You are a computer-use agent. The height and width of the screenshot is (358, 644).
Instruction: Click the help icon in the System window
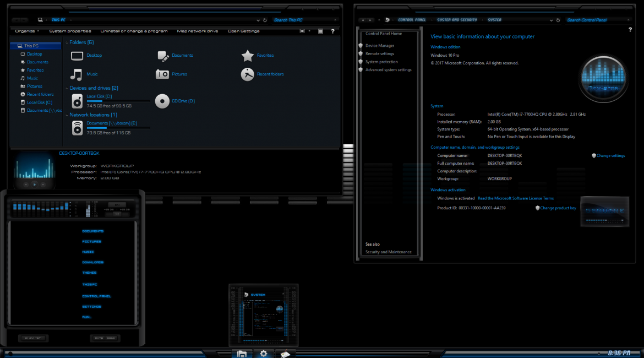630,30
